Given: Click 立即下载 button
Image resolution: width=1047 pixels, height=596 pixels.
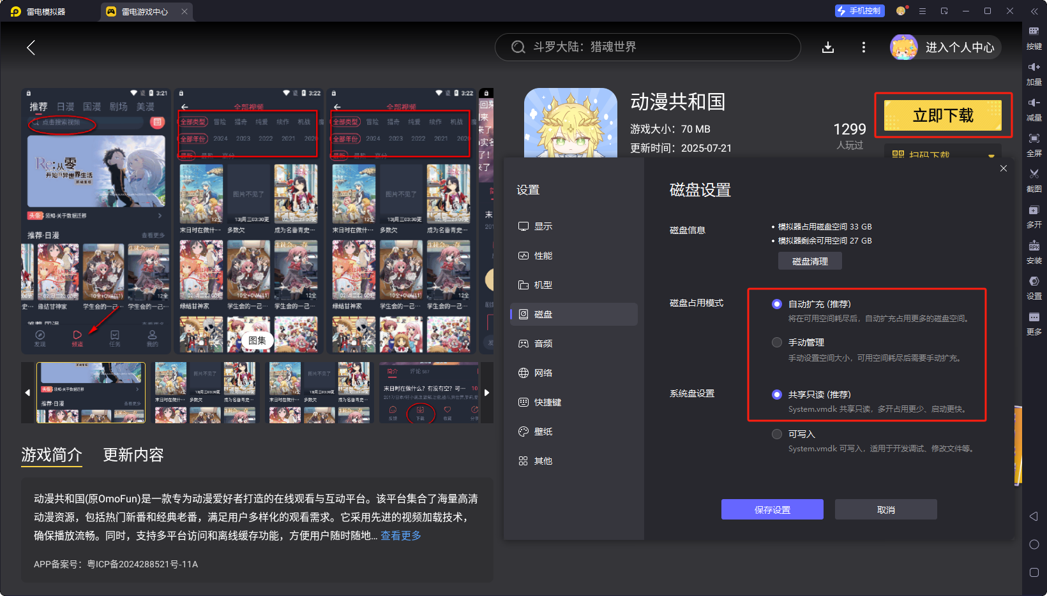Looking at the screenshot, I should [x=943, y=115].
